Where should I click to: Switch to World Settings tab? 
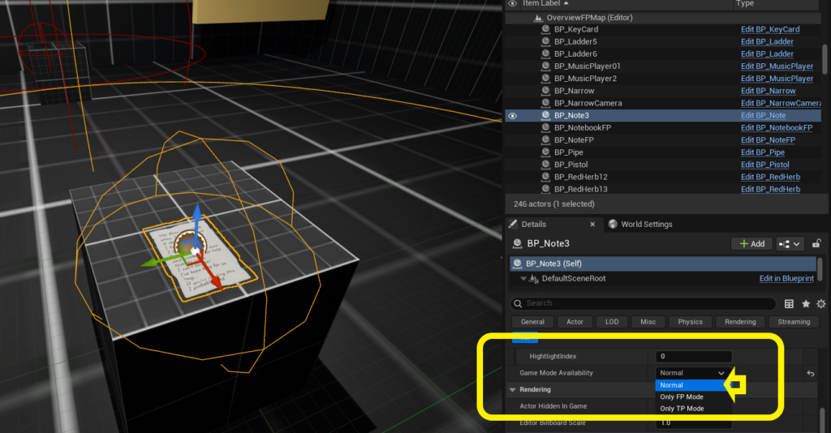pyautogui.click(x=646, y=225)
